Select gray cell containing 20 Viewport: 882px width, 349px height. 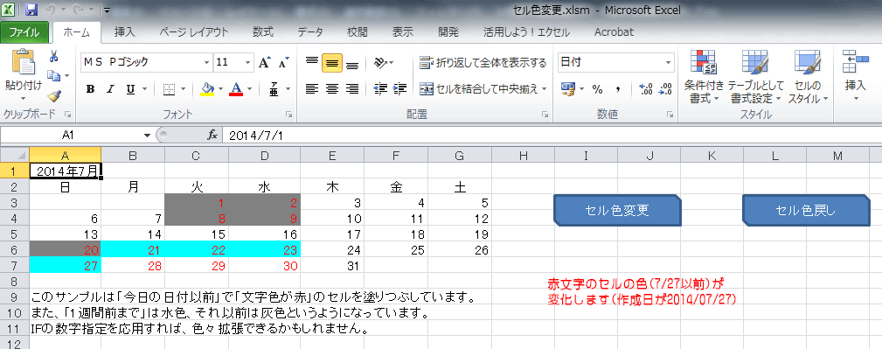[66, 250]
